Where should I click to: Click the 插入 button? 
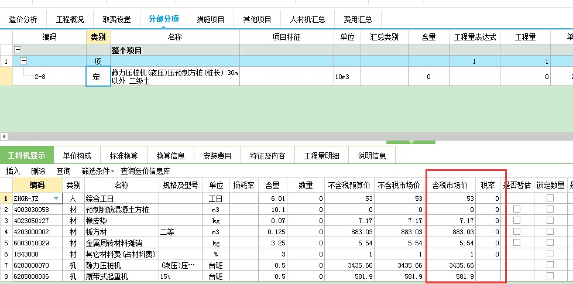[13, 171]
